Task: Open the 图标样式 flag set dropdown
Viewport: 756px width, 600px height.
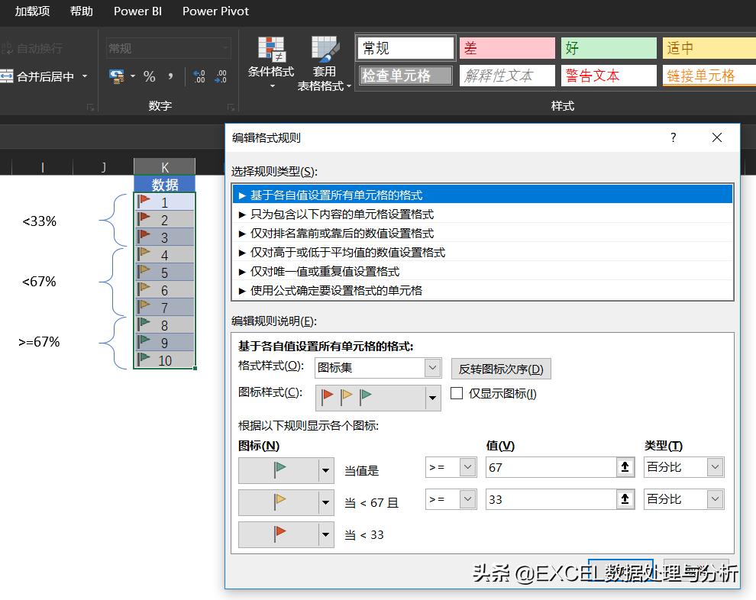Action: [x=431, y=398]
